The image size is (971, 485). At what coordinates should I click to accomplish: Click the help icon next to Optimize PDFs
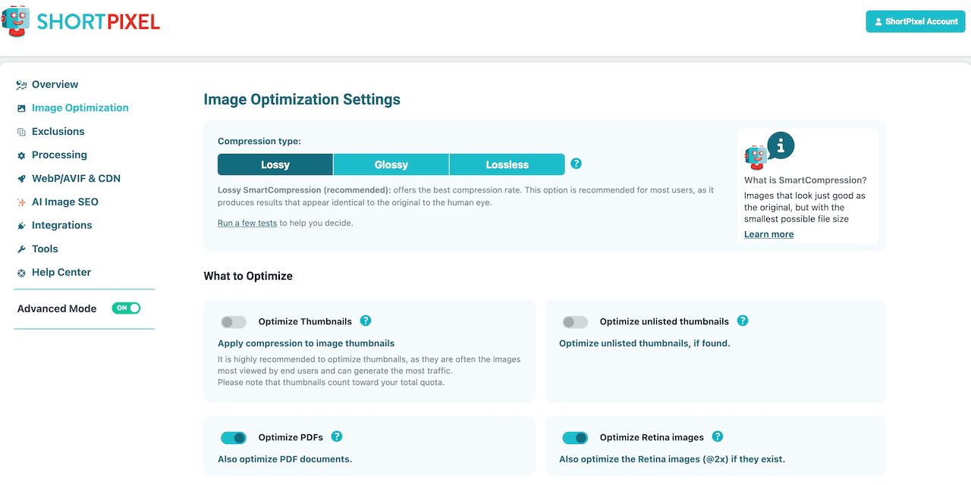pos(337,436)
